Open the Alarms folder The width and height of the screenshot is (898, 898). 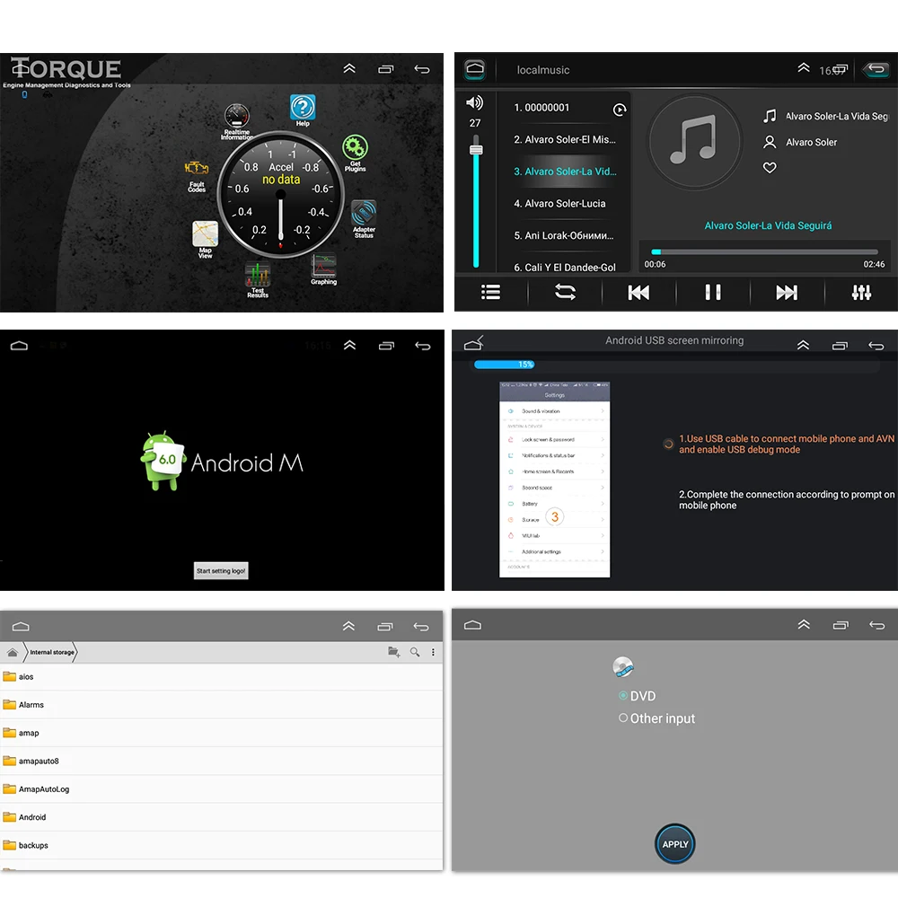221,705
